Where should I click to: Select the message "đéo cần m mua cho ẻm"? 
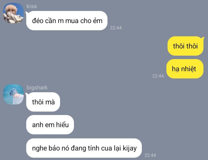tap(67, 21)
